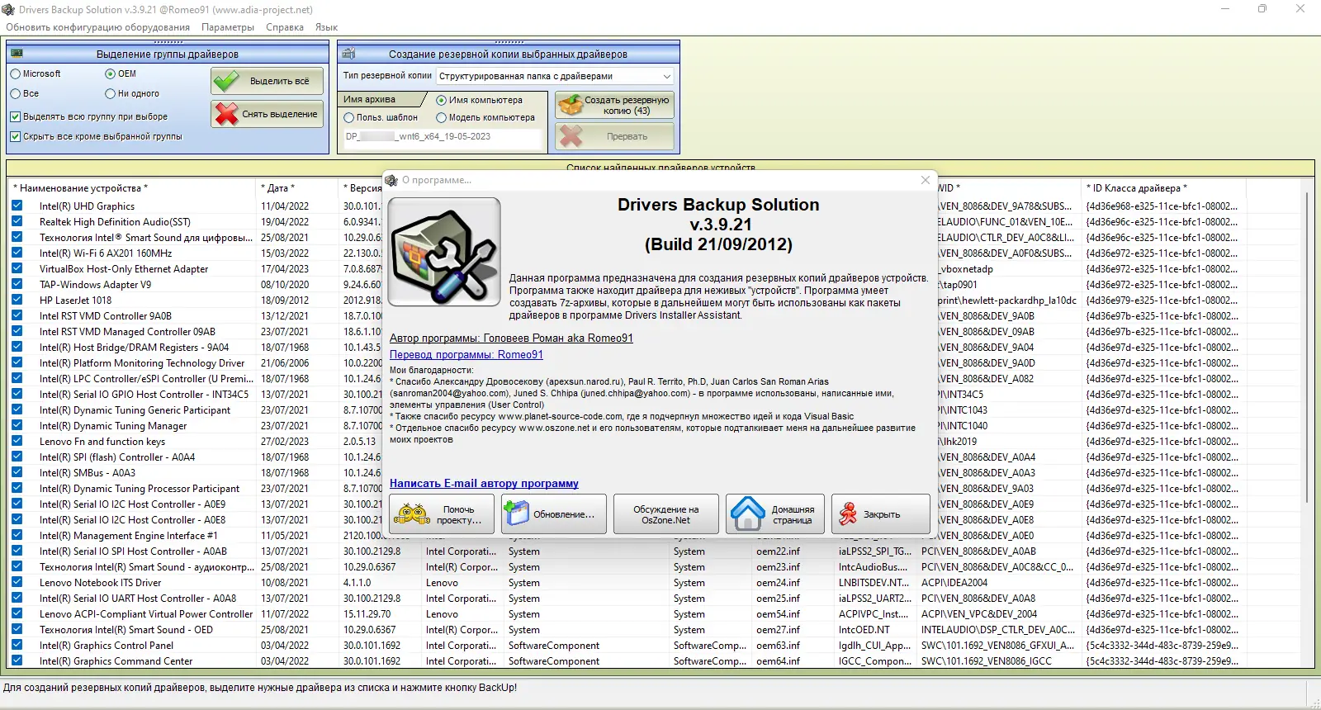Click the backup panel header icon
The height and width of the screenshot is (710, 1321).
click(348, 54)
